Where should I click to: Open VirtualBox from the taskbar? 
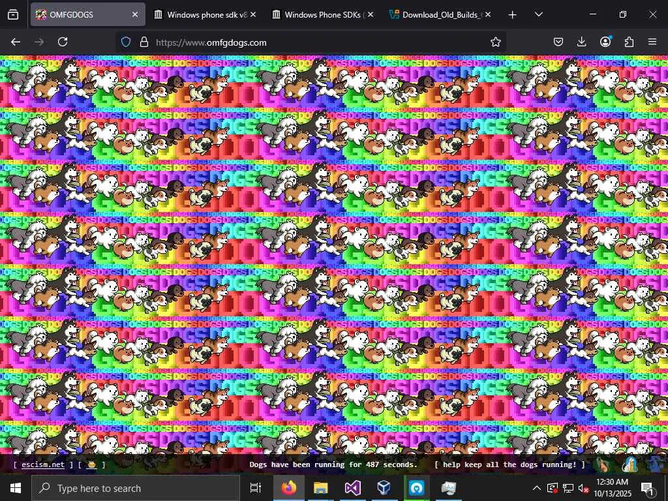click(384, 488)
